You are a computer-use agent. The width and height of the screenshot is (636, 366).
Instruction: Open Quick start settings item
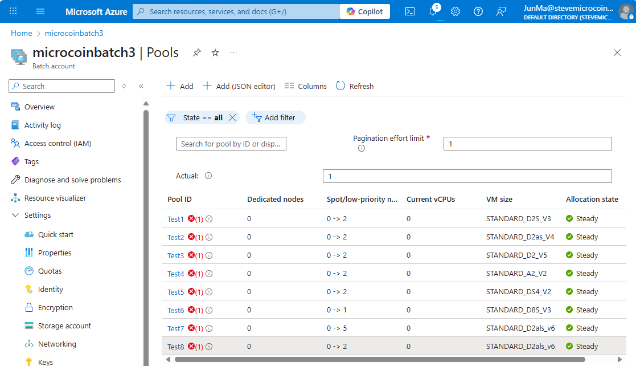point(56,235)
